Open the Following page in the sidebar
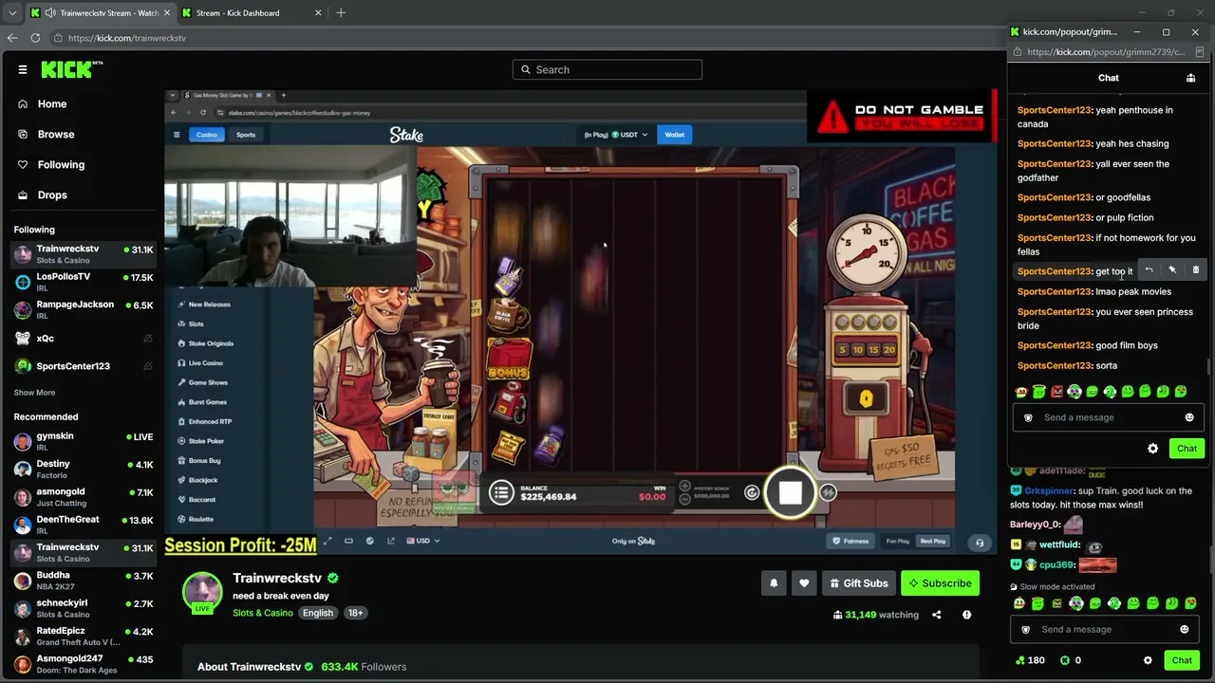 61,164
